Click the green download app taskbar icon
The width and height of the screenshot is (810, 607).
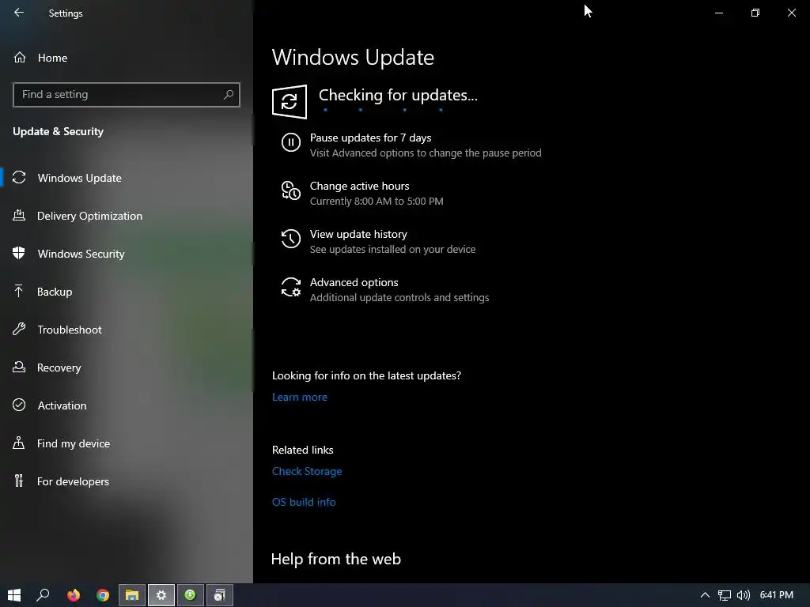point(190,595)
